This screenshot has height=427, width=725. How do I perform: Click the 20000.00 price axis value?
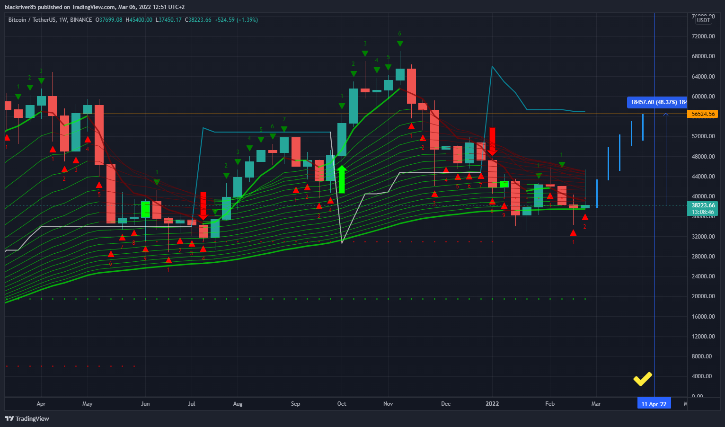coord(703,296)
